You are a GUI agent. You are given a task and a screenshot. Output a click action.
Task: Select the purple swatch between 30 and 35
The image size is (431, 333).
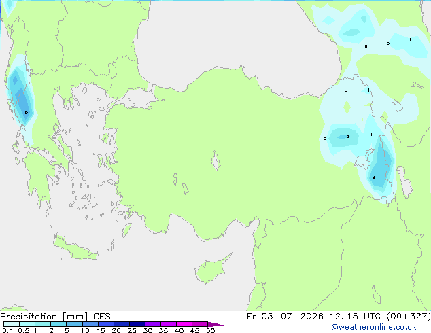click(x=152, y=324)
